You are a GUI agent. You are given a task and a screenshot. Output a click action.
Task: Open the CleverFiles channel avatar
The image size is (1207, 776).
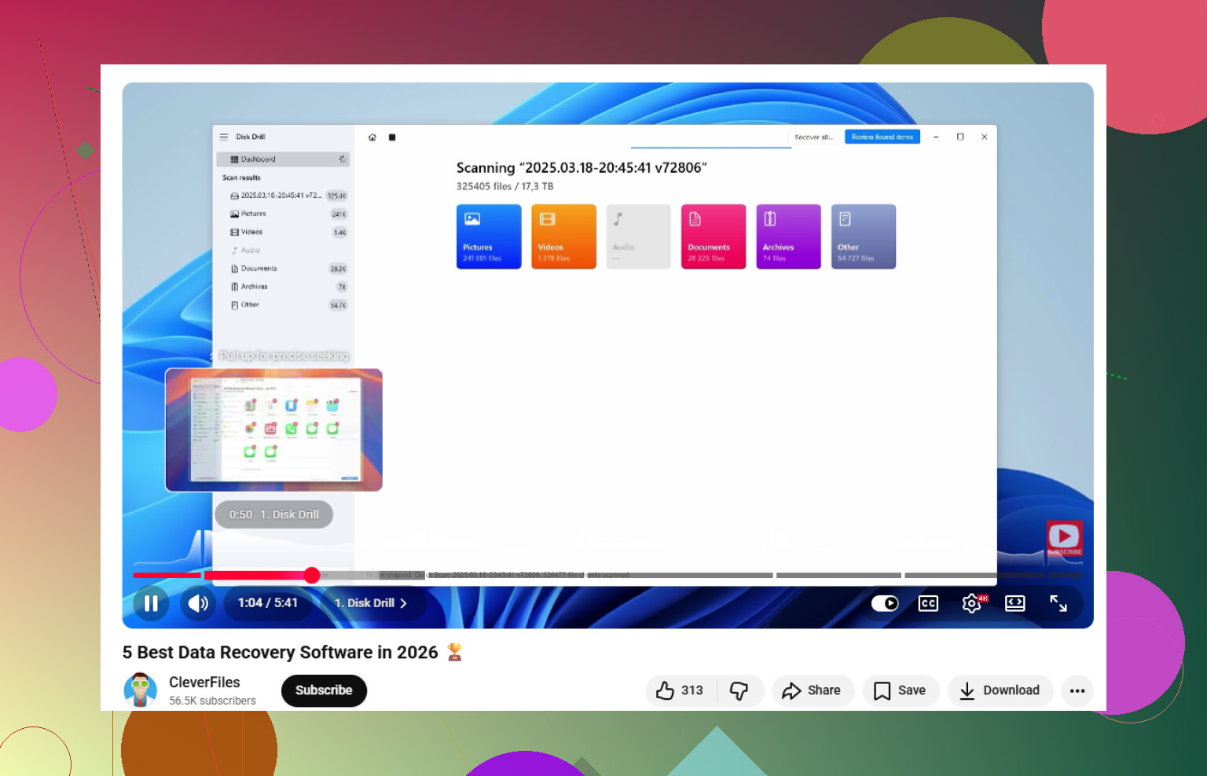click(141, 690)
